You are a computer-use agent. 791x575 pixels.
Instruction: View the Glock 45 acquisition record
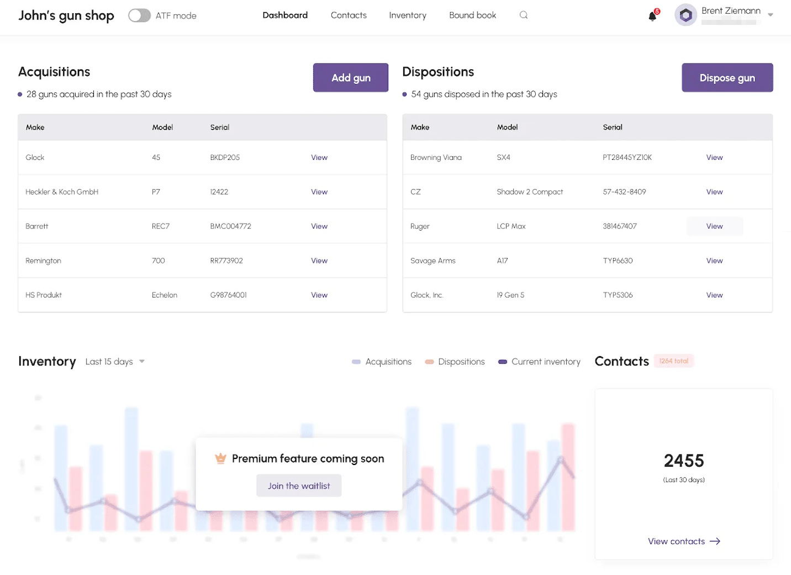coord(319,157)
